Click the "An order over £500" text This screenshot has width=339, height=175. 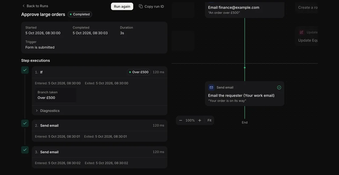224,13
